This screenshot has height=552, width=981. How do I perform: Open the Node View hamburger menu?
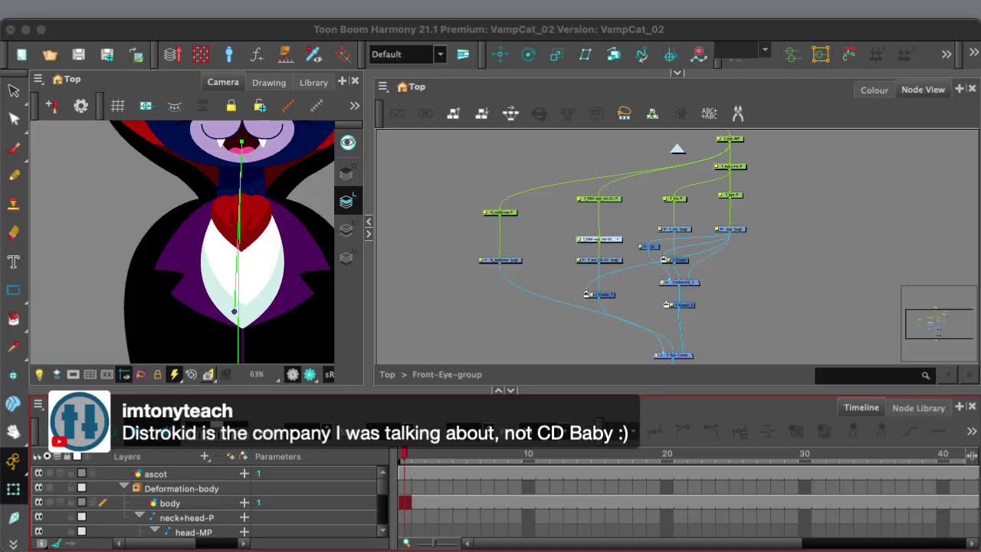[x=383, y=87]
